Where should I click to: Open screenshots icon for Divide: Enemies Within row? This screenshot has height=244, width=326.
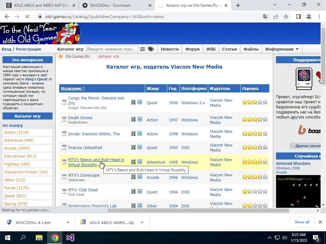tap(140, 133)
